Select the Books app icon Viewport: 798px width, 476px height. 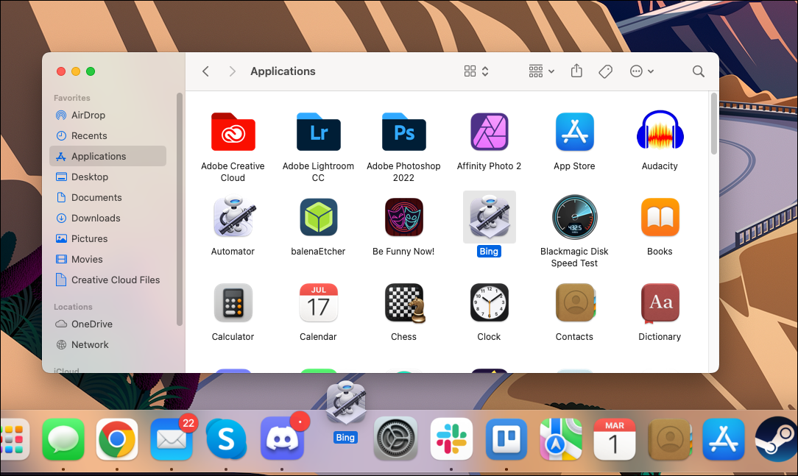tap(660, 217)
